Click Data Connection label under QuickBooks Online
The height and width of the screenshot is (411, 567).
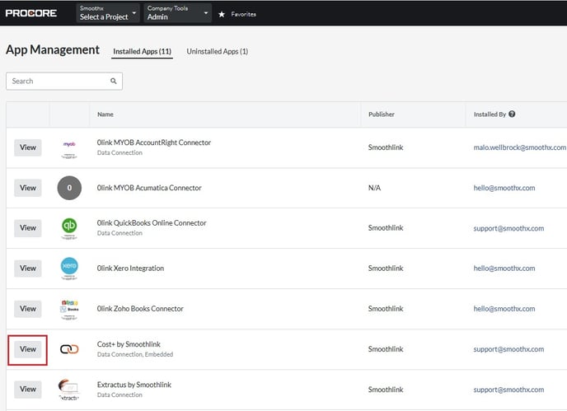pos(119,233)
